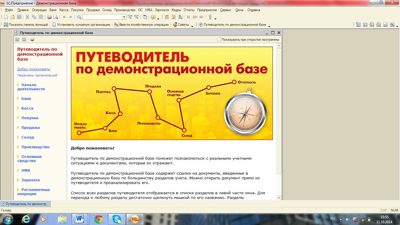The image size is (400, 225).
Task: Click the Save diskette icon
Action: [19, 17]
